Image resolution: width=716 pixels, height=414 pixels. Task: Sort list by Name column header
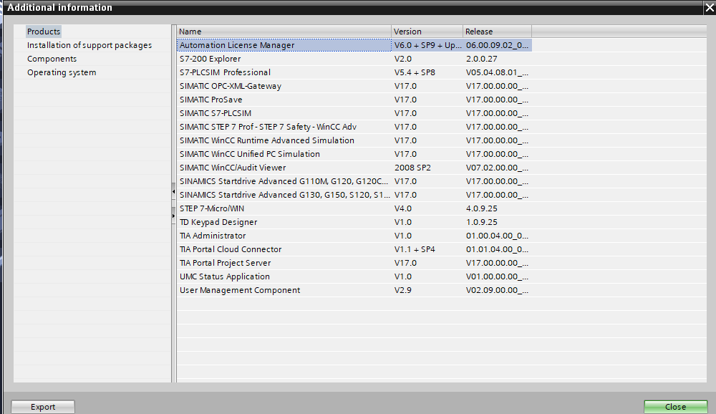(x=284, y=32)
